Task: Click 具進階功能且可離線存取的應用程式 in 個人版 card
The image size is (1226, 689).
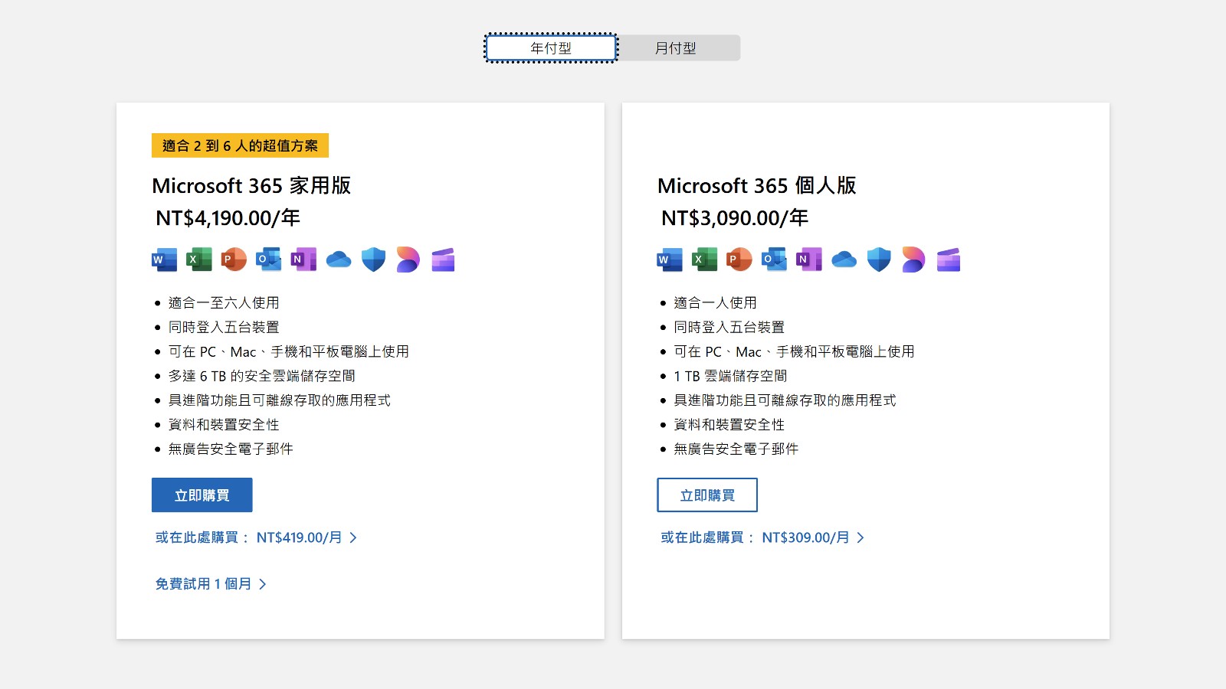Action: click(x=785, y=400)
